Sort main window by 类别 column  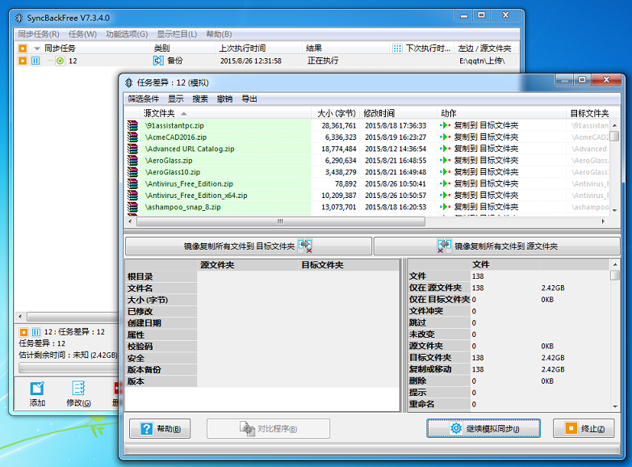coord(161,48)
